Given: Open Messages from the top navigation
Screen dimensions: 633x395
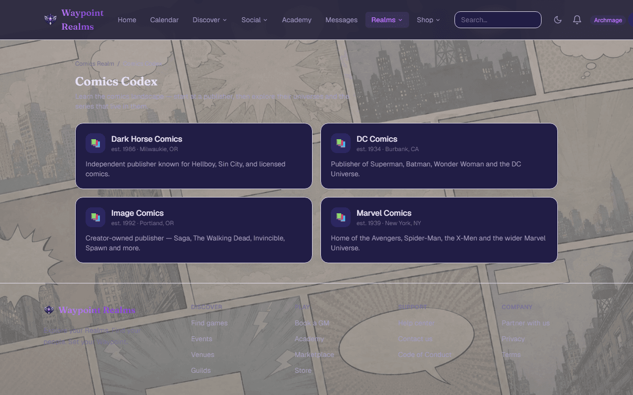Looking at the screenshot, I should pos(341,20).
